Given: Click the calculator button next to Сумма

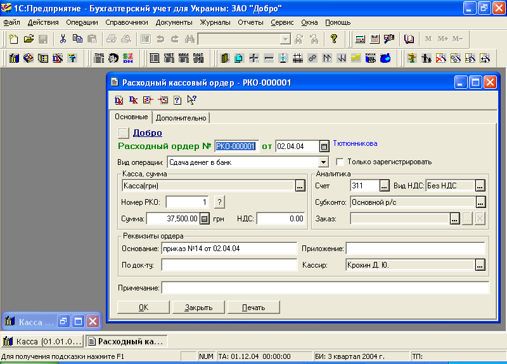Looking at the screenshot, I should tap(204, 219).
